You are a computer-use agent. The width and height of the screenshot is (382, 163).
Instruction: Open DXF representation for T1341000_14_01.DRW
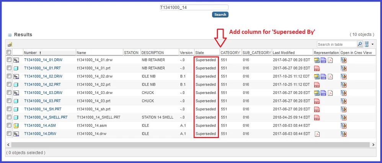click(317, 60)
